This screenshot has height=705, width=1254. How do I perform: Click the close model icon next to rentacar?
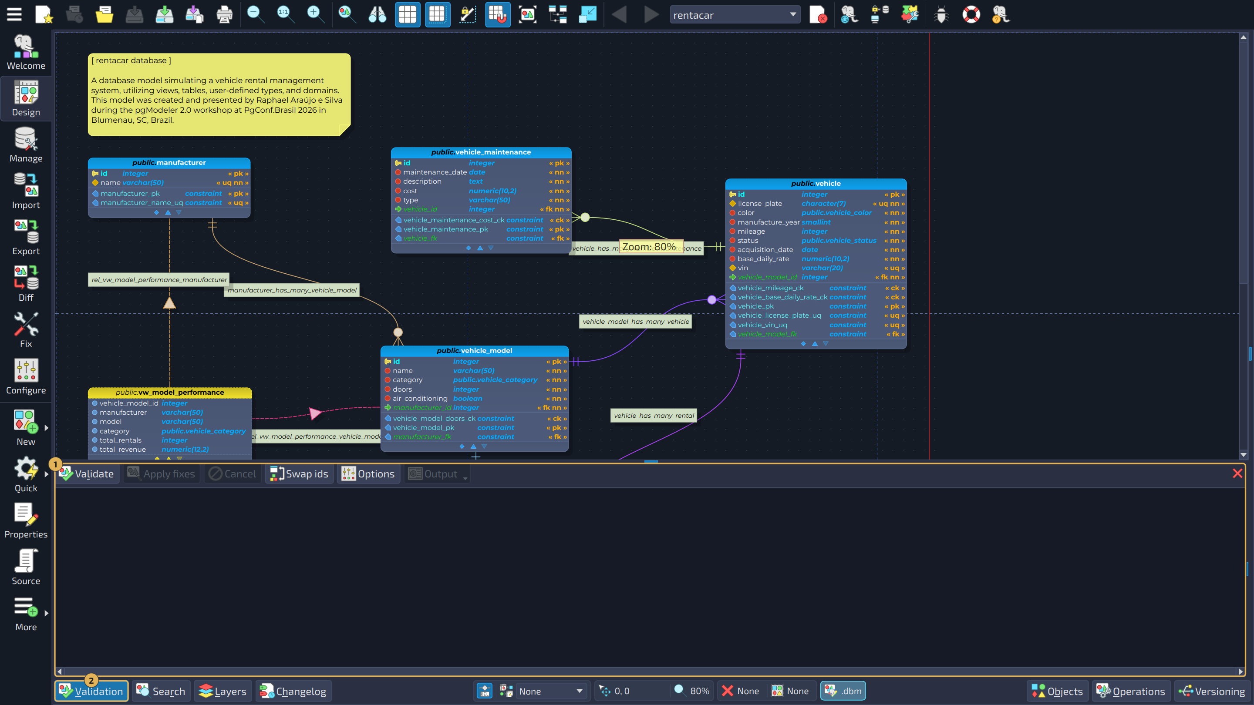[x=818, y=15]
